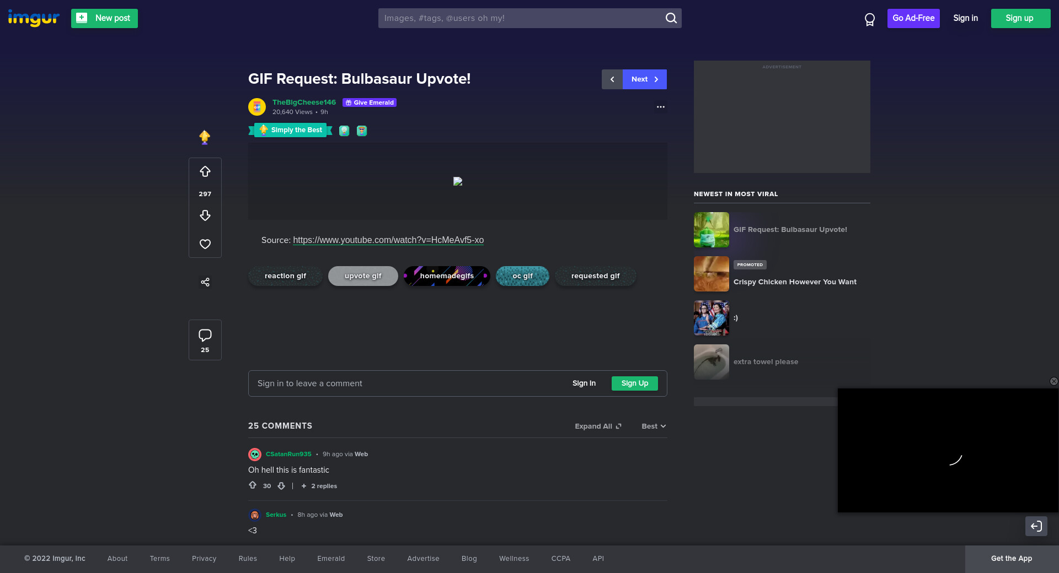1059x573 pixels.
Task: Click Serkus's avatar
Action: (x=255, y=515)
